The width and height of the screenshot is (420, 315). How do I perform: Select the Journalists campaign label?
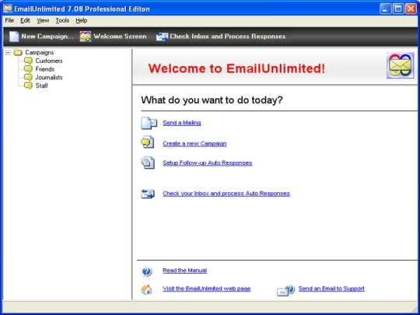coord(49,78)
